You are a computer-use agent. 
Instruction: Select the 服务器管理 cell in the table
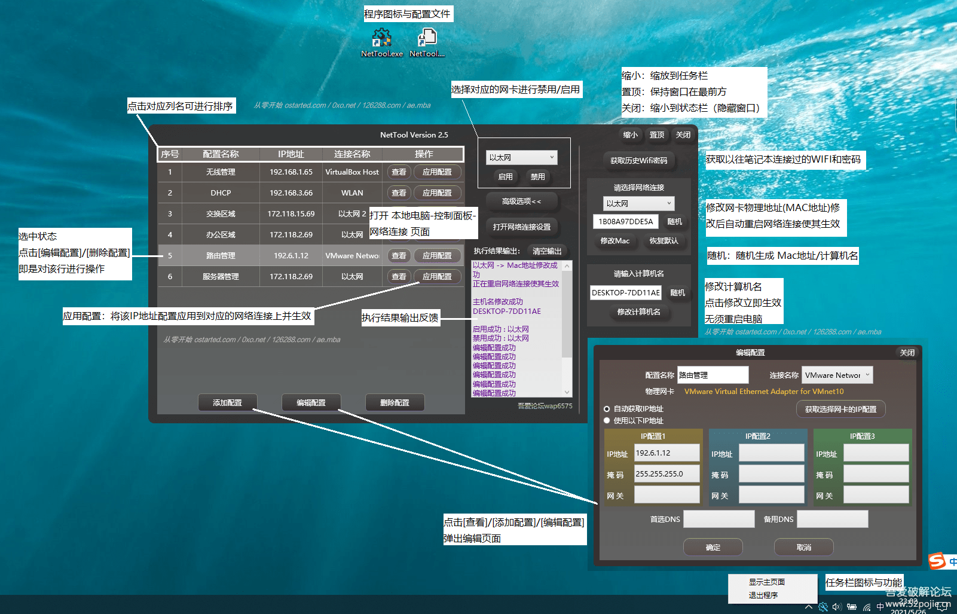pyautogui.click(x=221, y=277)
